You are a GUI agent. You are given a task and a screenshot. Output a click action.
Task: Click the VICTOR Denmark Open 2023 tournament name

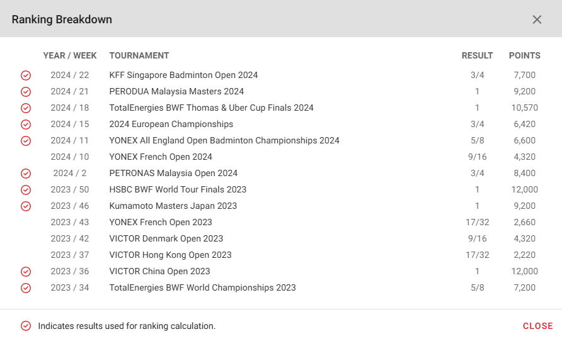coord(166,238)
